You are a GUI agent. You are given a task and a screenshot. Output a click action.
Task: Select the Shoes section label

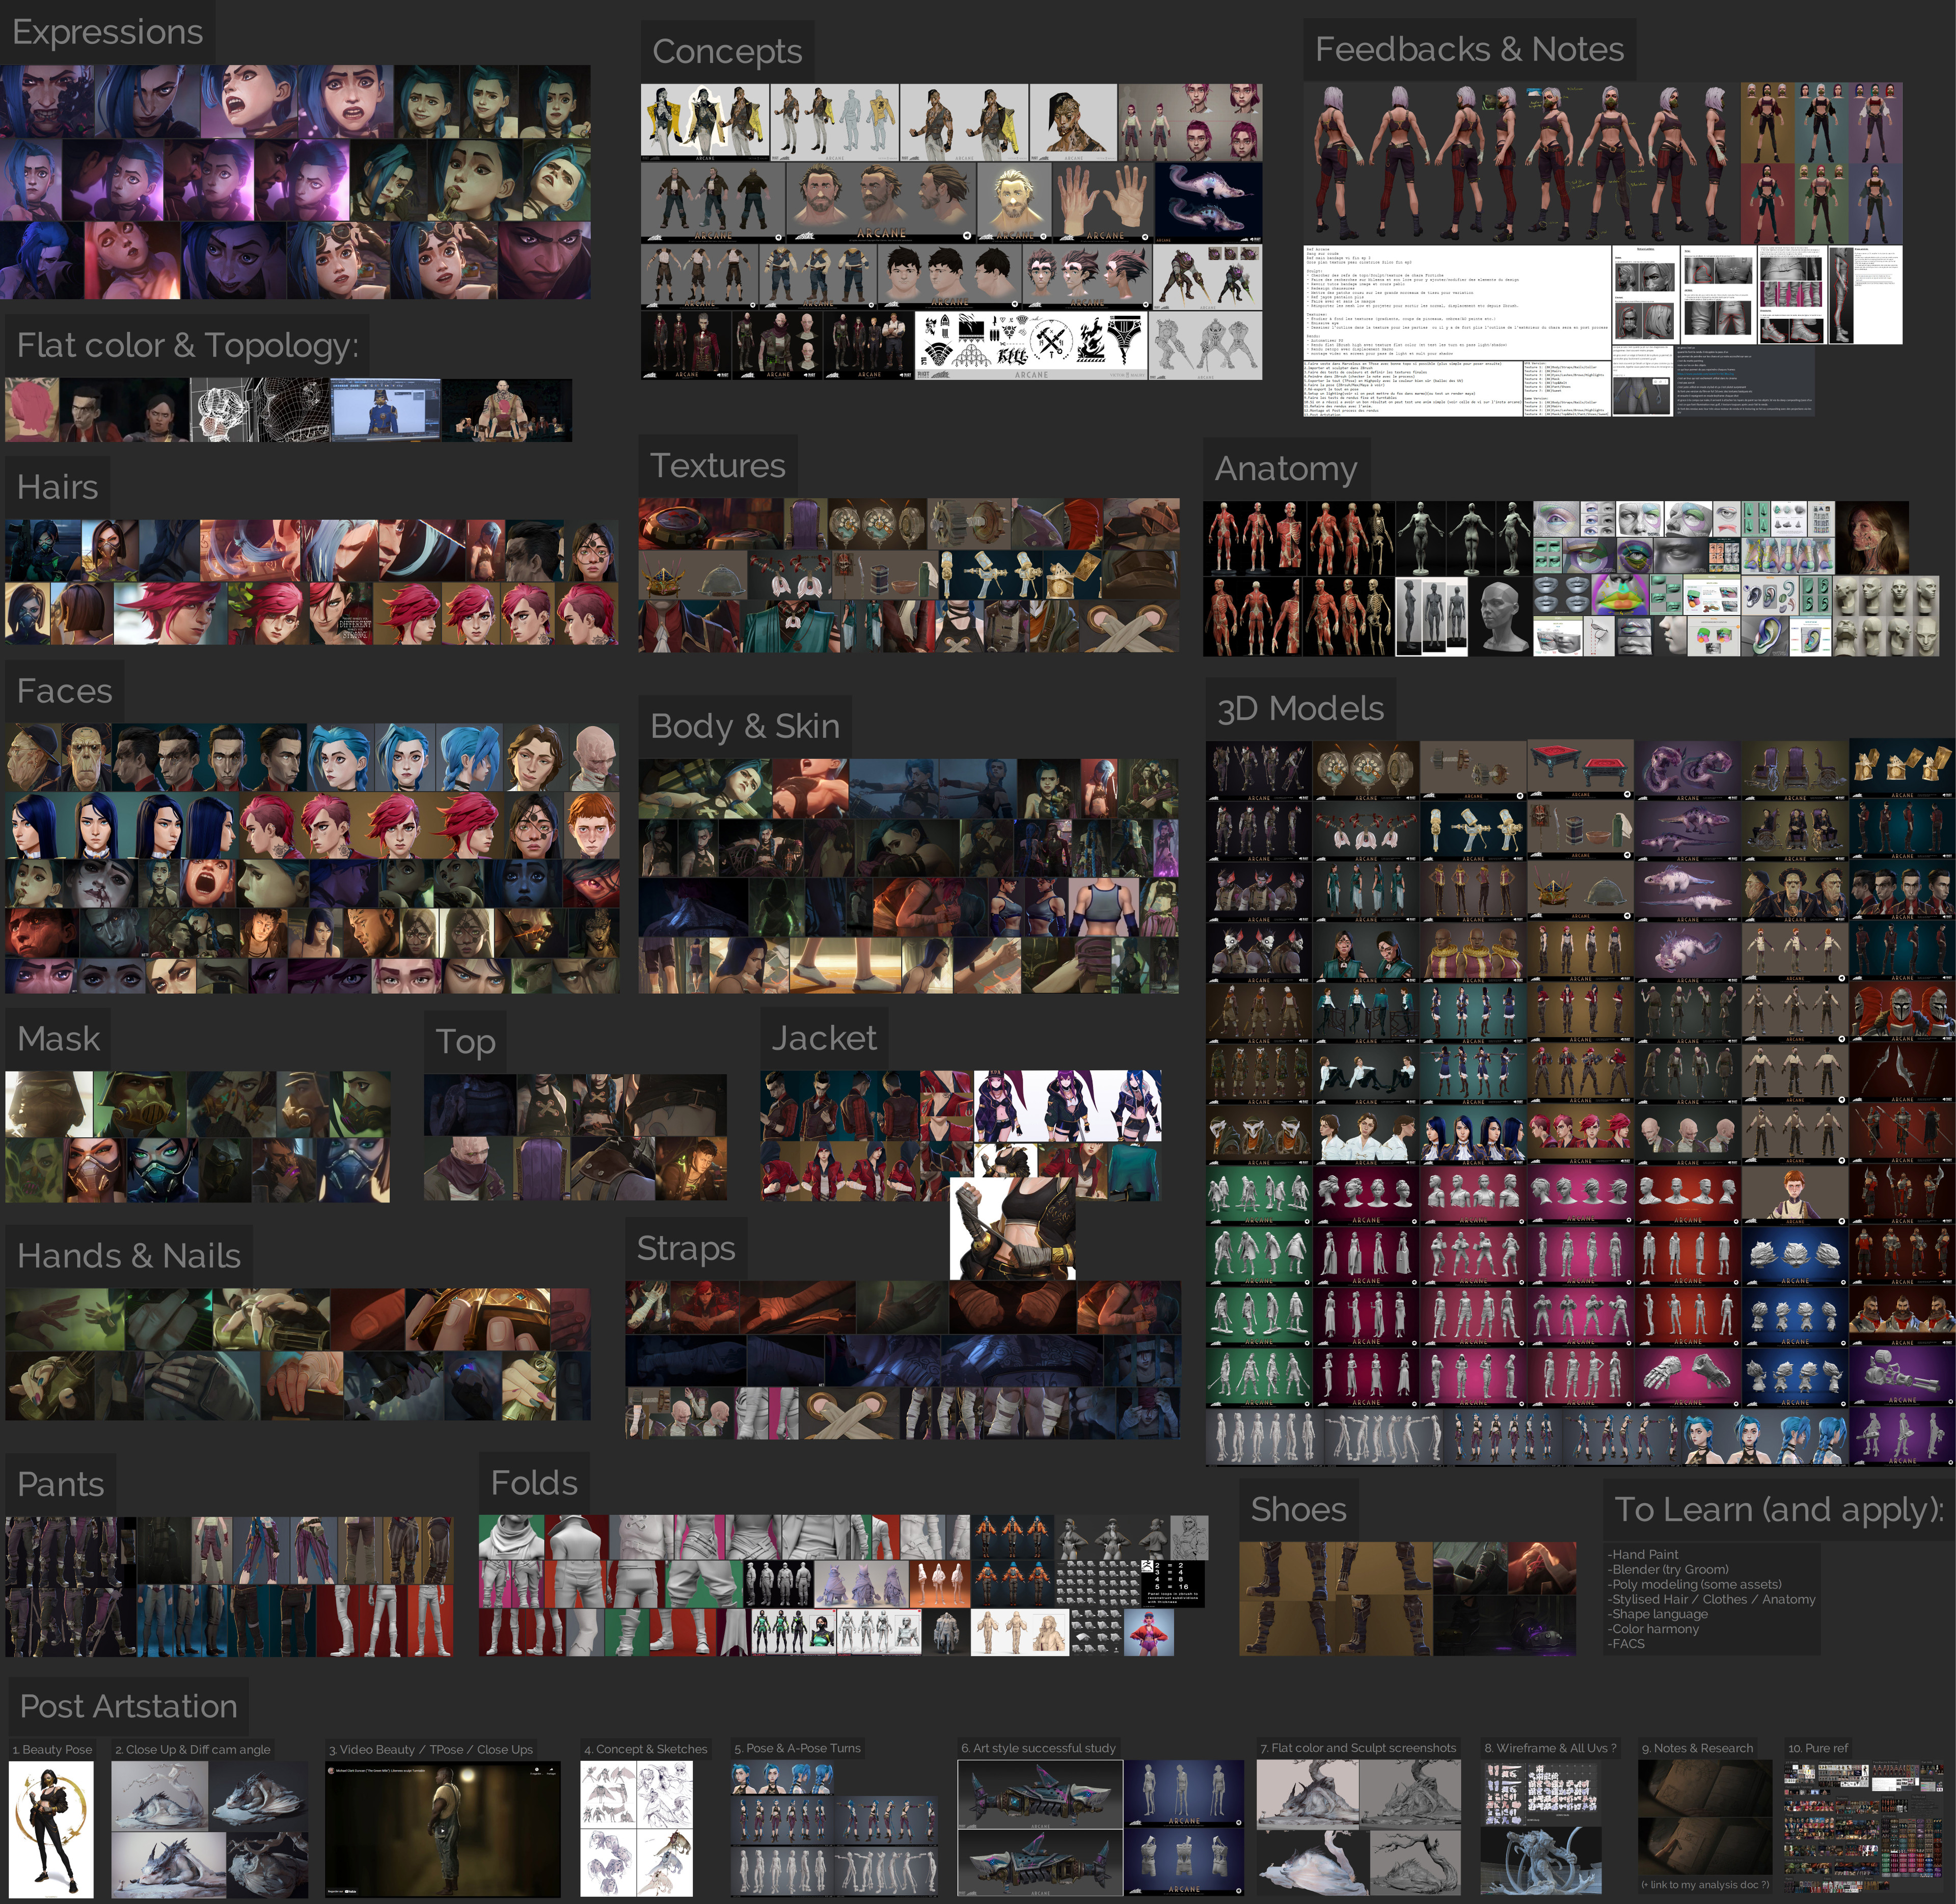click(x=1298, y=1510)
